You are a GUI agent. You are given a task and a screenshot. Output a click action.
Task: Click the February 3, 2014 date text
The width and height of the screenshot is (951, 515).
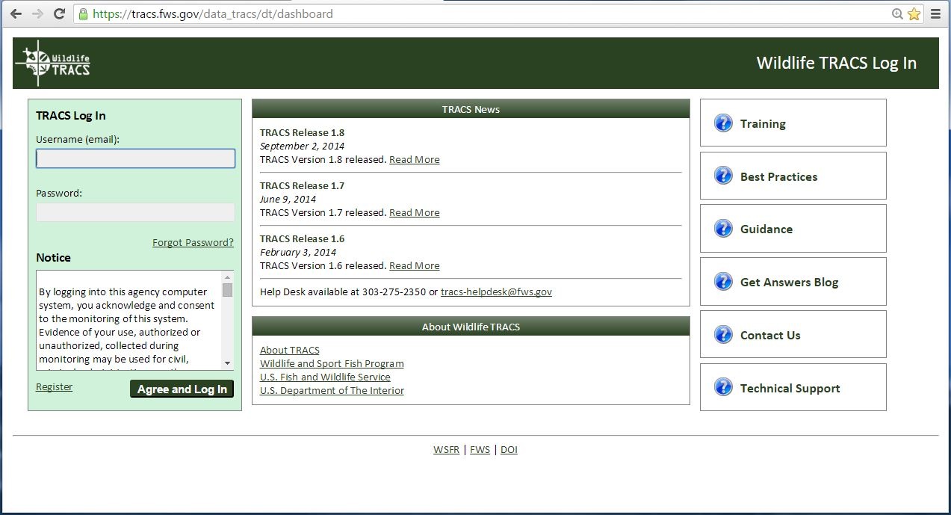pos(298,252)
